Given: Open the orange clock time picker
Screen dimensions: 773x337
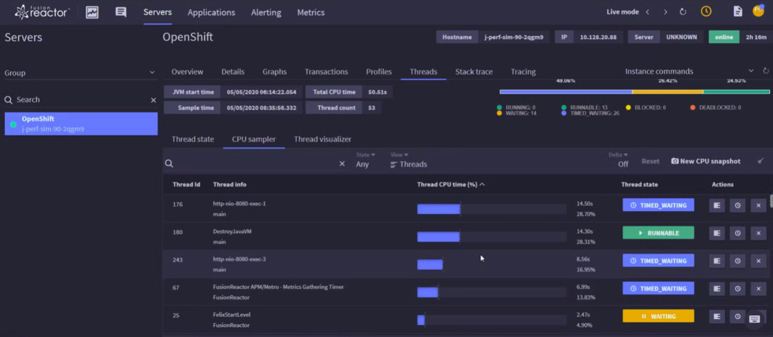Looking at the screenshot, I should (706, 11).
